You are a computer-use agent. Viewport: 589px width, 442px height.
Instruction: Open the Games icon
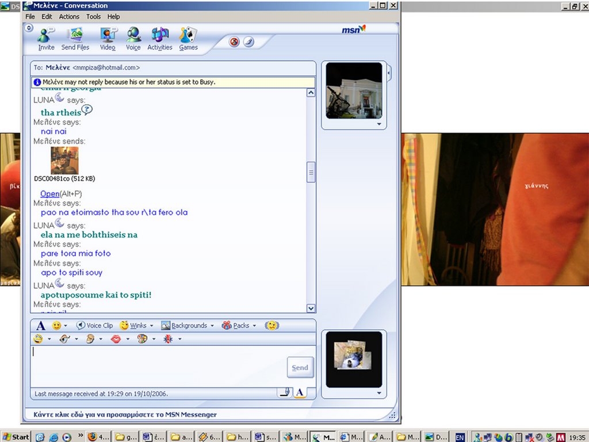[188, 39]
